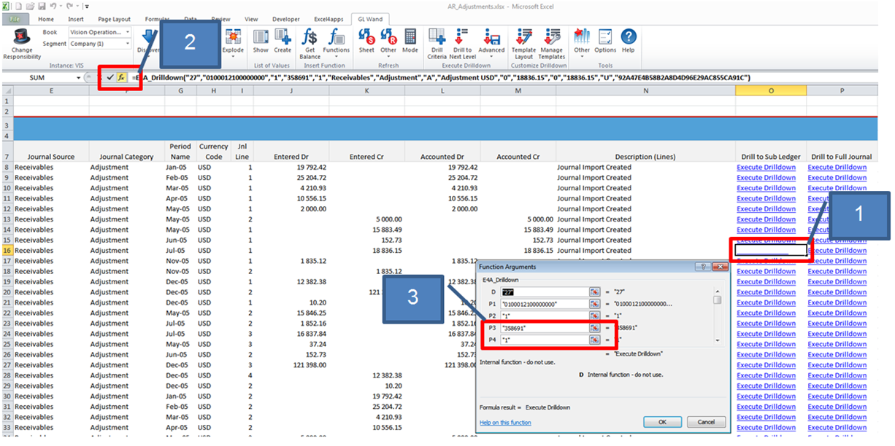Click Execute Drilldown under Drill to Sub Ledger, row 8
895x446 pixels.
(x=766, y=168)
